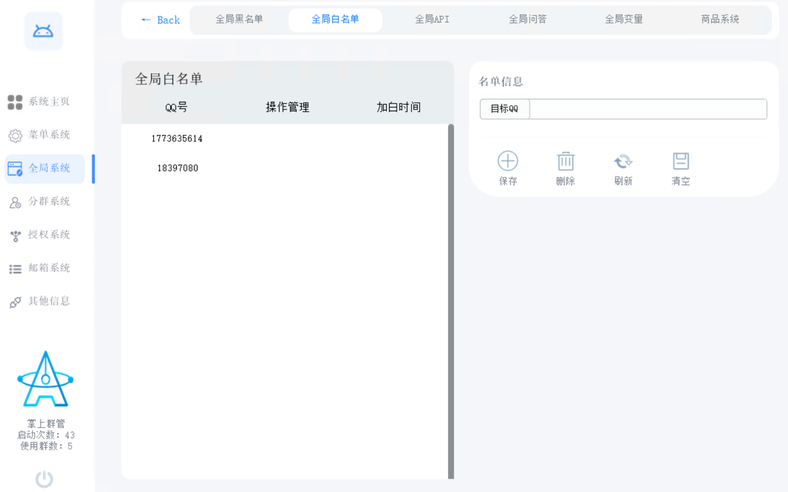Click the 掌上群管 app name text
The image size is (788, 492).
pos(46,424)
